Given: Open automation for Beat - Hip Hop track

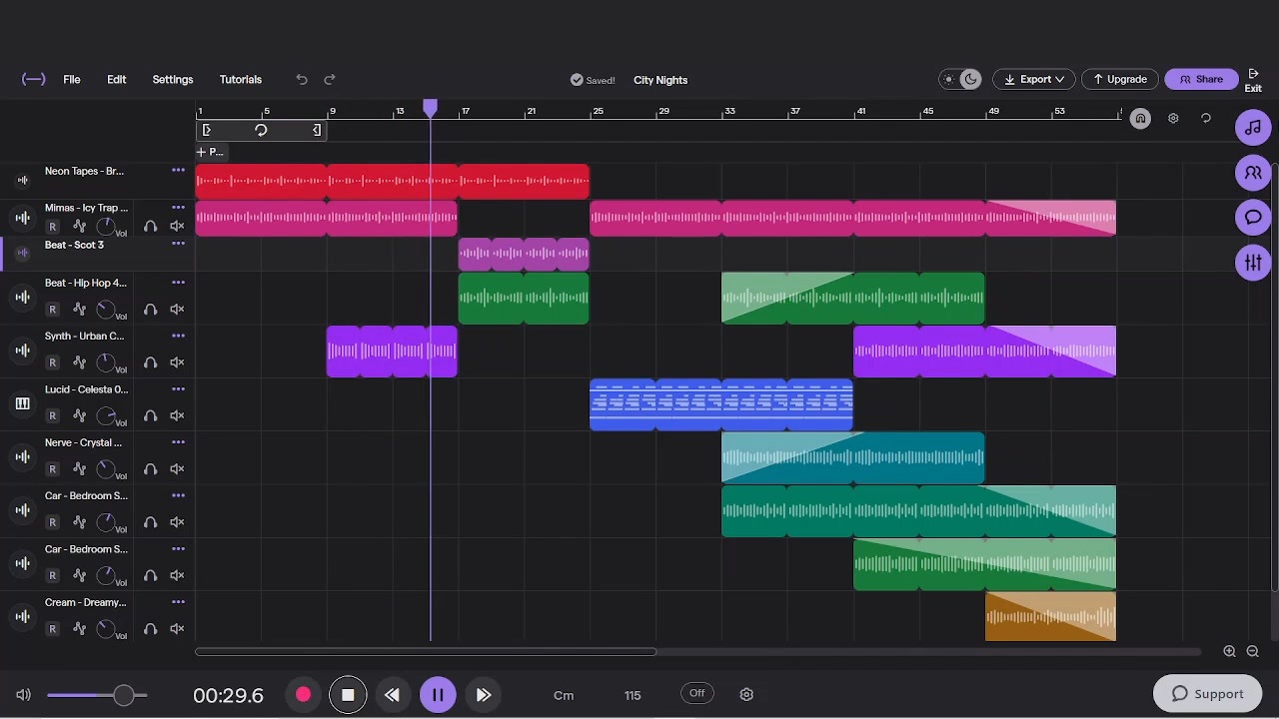Looking at the screenshot, I should (80, 310).
